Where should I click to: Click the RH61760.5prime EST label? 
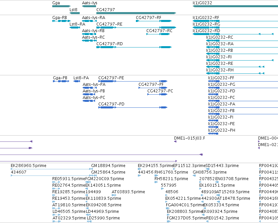click(x=171, y=172)
